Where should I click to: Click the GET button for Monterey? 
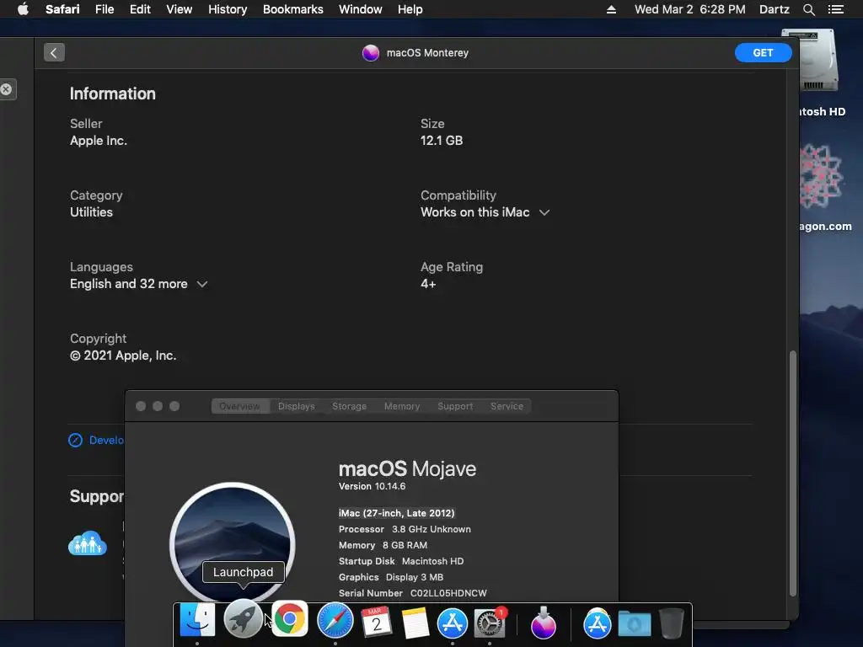763,53
